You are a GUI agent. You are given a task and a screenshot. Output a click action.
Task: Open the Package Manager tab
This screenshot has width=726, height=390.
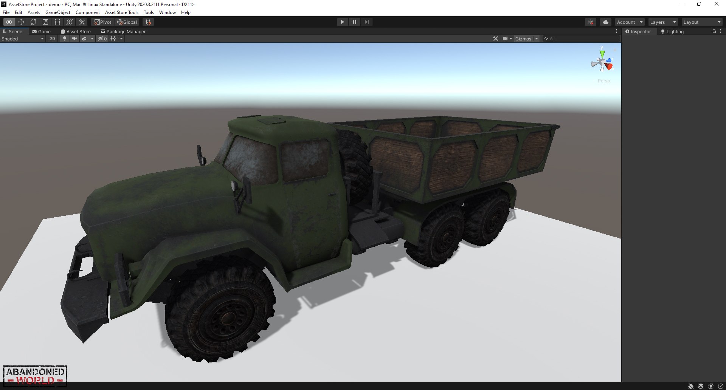pos(123,32)
